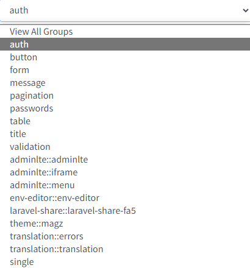Image resolution: width=250 pixels, height=268 pixels.
Task: Select translation::errors group
Action: pyautogui.click(x=125, y=236)
